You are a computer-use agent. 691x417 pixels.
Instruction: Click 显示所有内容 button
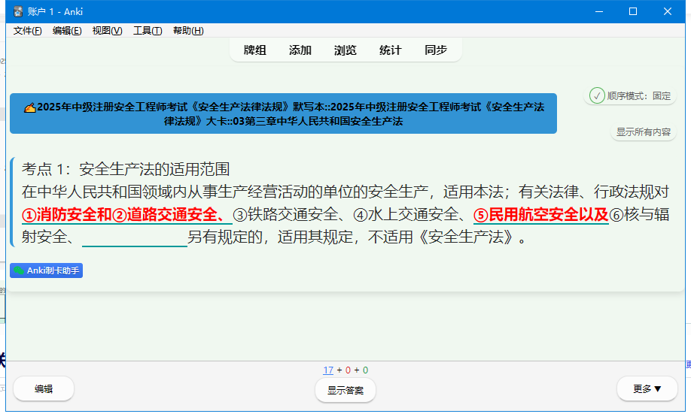(x=643, y=132)
